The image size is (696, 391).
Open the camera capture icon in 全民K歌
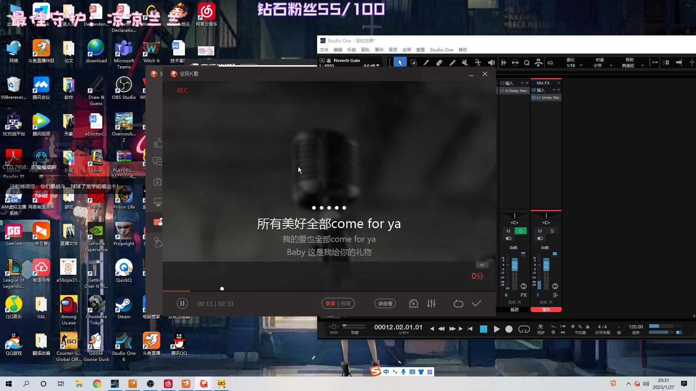413,303
